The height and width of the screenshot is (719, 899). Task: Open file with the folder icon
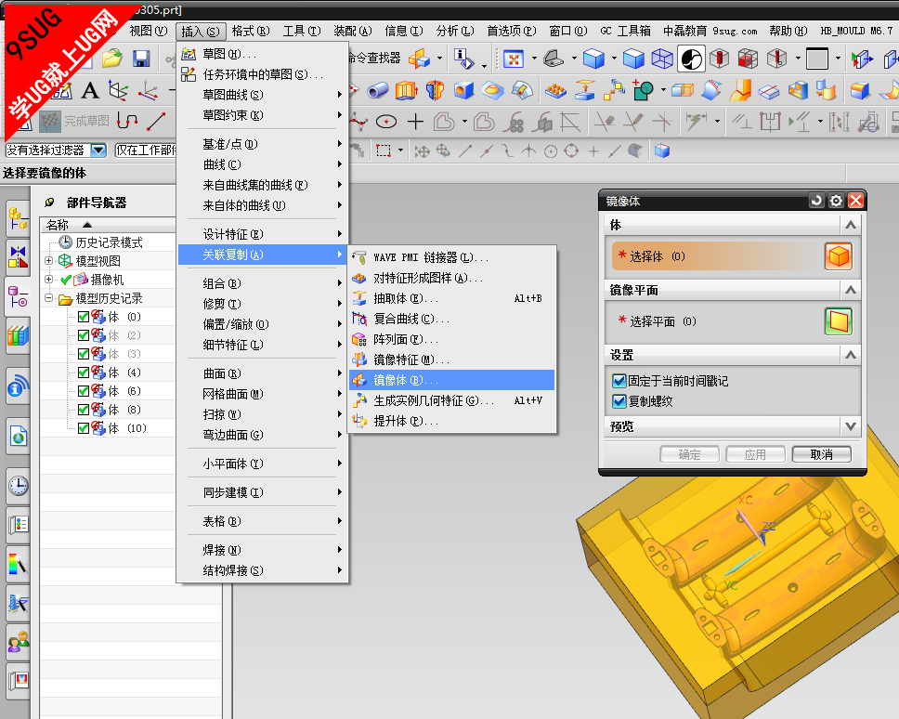[x=112, y=59]
